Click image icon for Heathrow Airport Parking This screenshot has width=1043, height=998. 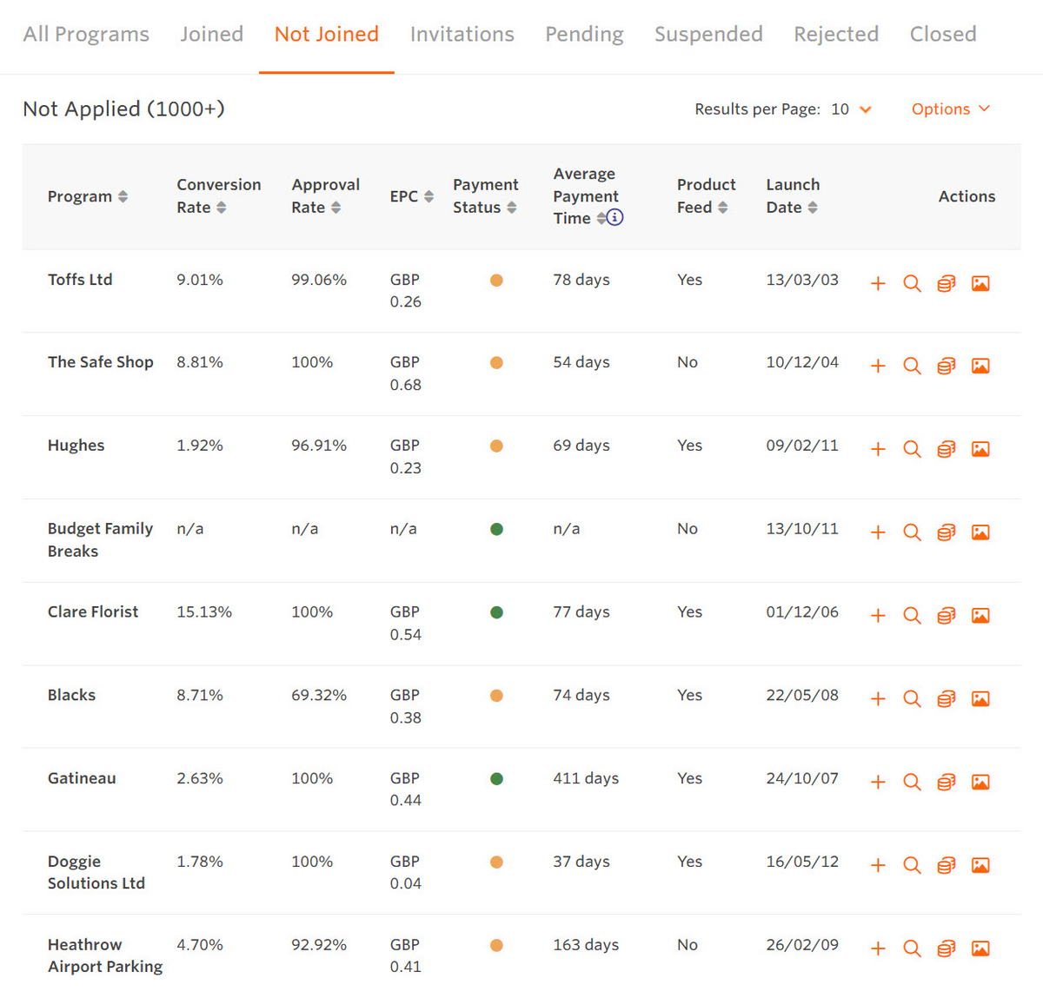[x=980, y=948]
